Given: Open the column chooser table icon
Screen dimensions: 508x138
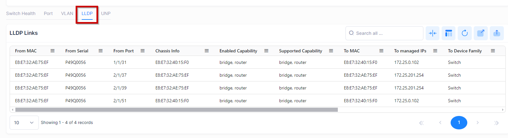Looking at the screenshot, I should 448,33.
